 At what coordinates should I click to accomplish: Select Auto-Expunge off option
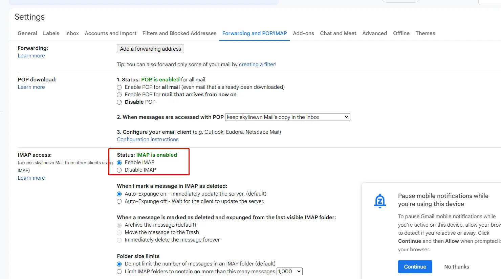(x=119, y=202)
